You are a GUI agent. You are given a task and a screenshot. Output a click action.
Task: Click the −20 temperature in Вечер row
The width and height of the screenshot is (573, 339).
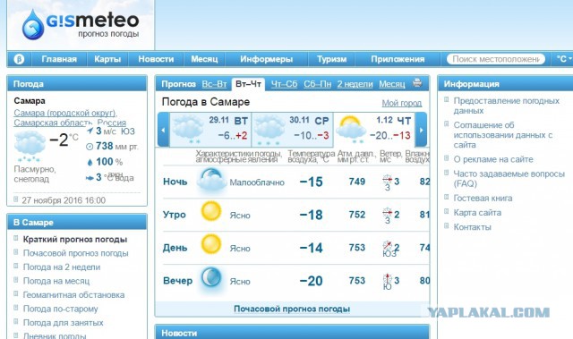(x=311, y=281)
